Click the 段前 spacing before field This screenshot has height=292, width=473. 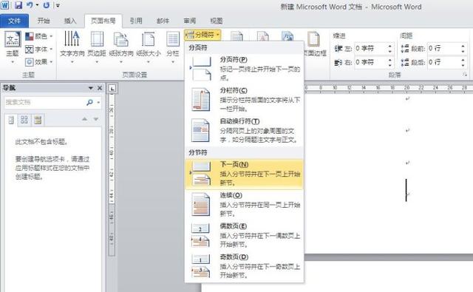[x=443, y=48]
